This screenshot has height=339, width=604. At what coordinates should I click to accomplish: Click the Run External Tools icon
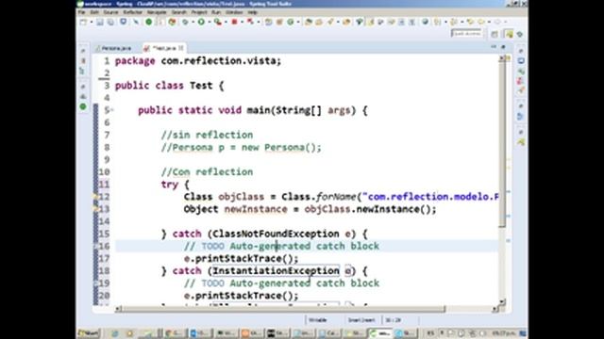[218, 22]
